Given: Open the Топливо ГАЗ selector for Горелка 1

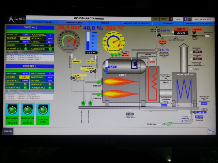Looking at the screenshot, I should click(x=25, y=77).
